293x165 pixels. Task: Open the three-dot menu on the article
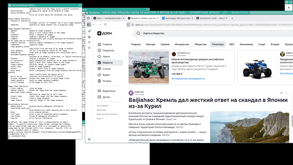pos(287,93)
